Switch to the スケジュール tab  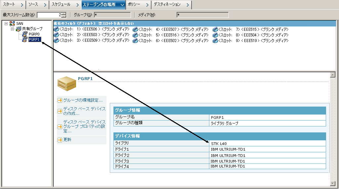tap(61, 5)
